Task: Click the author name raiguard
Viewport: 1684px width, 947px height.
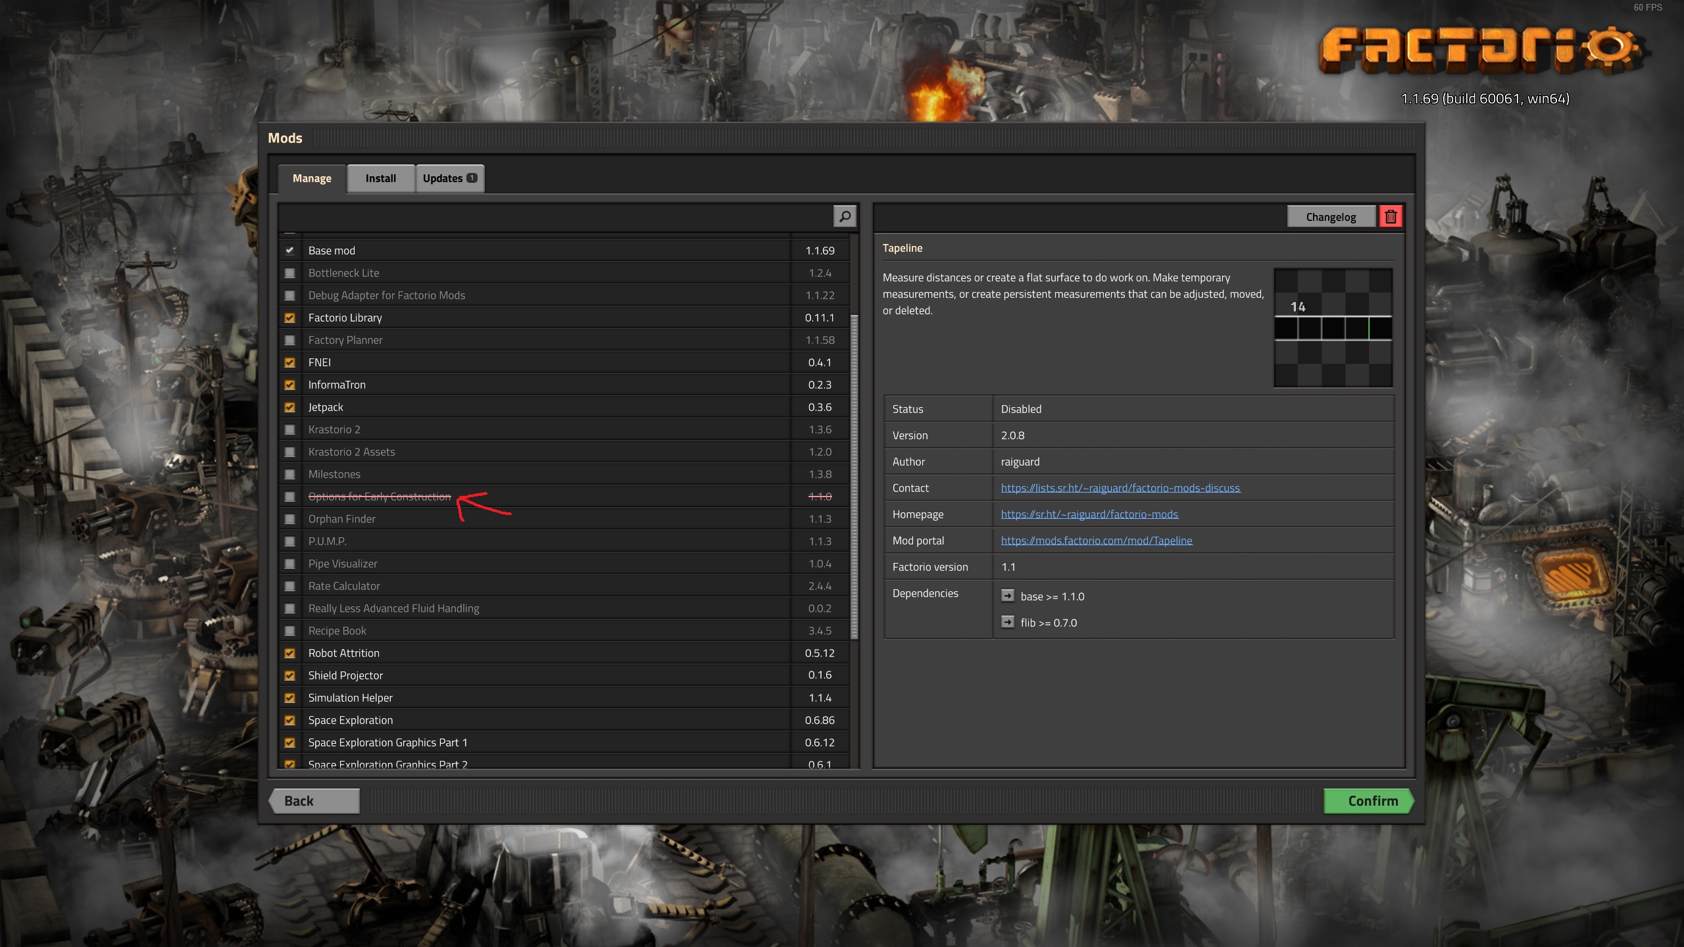Action: [x=1020, y=462]
